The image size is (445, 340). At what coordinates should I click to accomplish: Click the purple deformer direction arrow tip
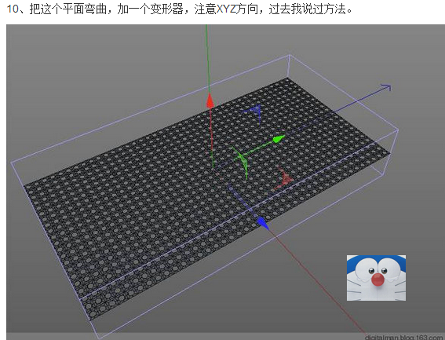coord(387,87)
